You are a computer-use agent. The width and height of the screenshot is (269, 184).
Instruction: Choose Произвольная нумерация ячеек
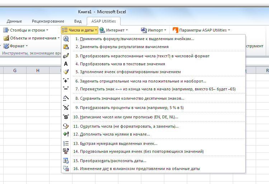click(x=154, y=151)
